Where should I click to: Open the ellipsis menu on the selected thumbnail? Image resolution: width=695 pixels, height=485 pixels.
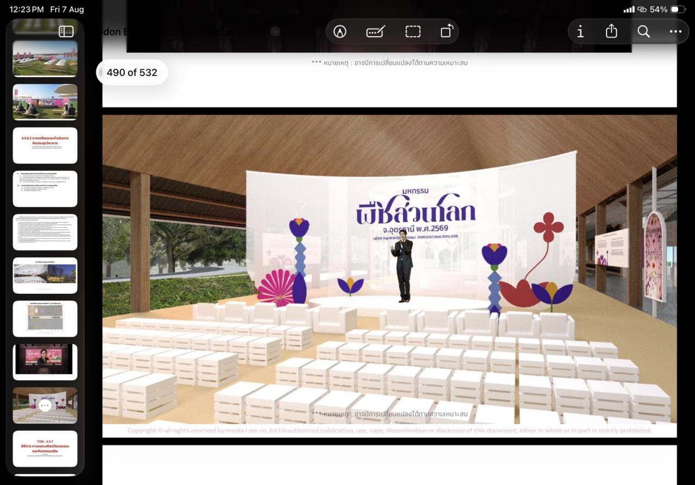(x=45, y=405)
